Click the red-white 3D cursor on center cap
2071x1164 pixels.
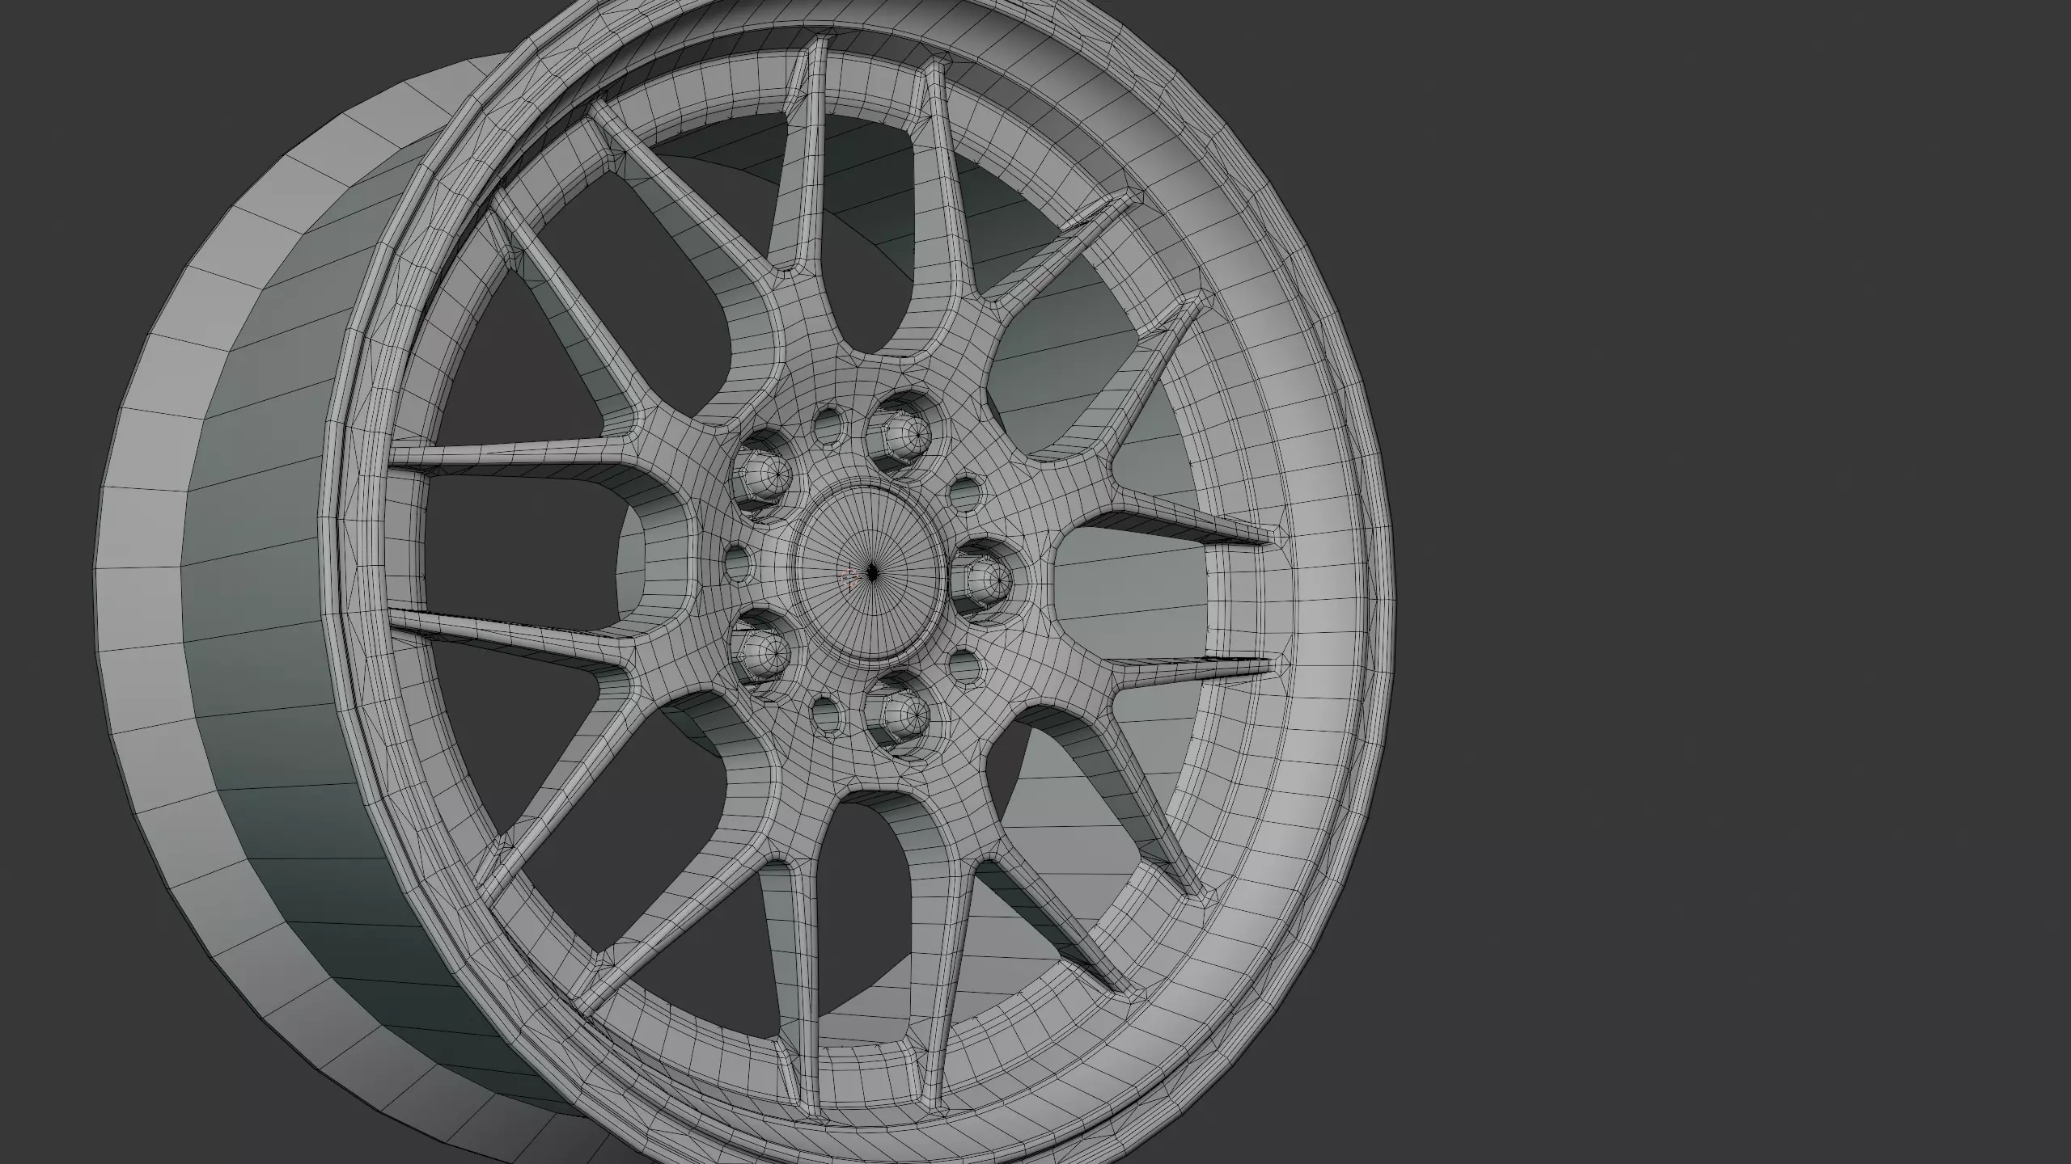pos(849,577)
